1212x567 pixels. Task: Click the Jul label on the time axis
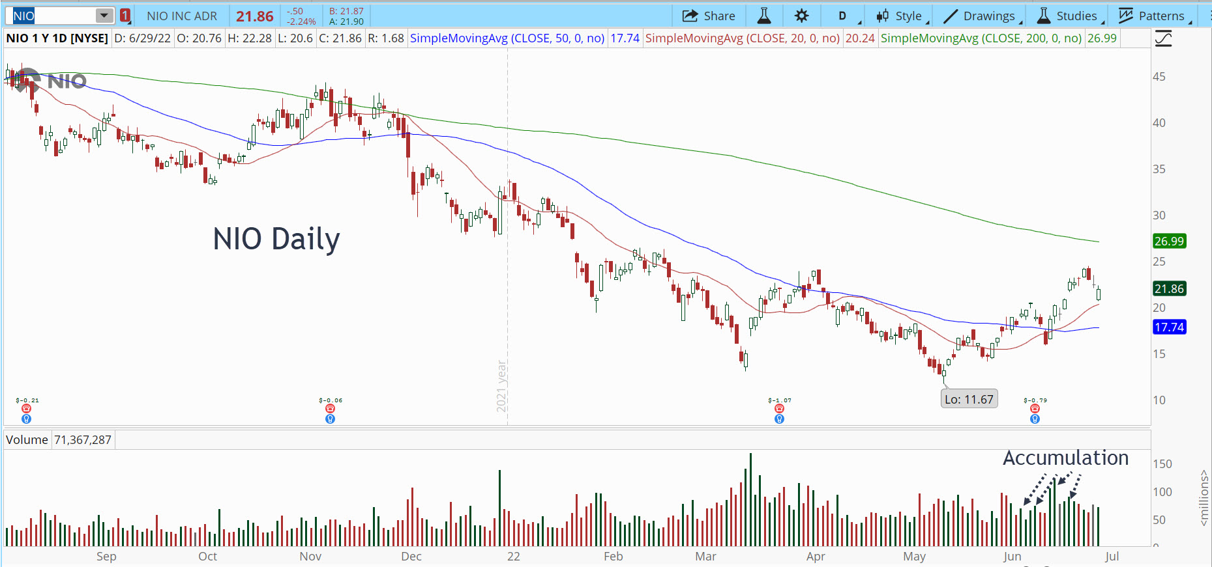tap(1112, 557)
